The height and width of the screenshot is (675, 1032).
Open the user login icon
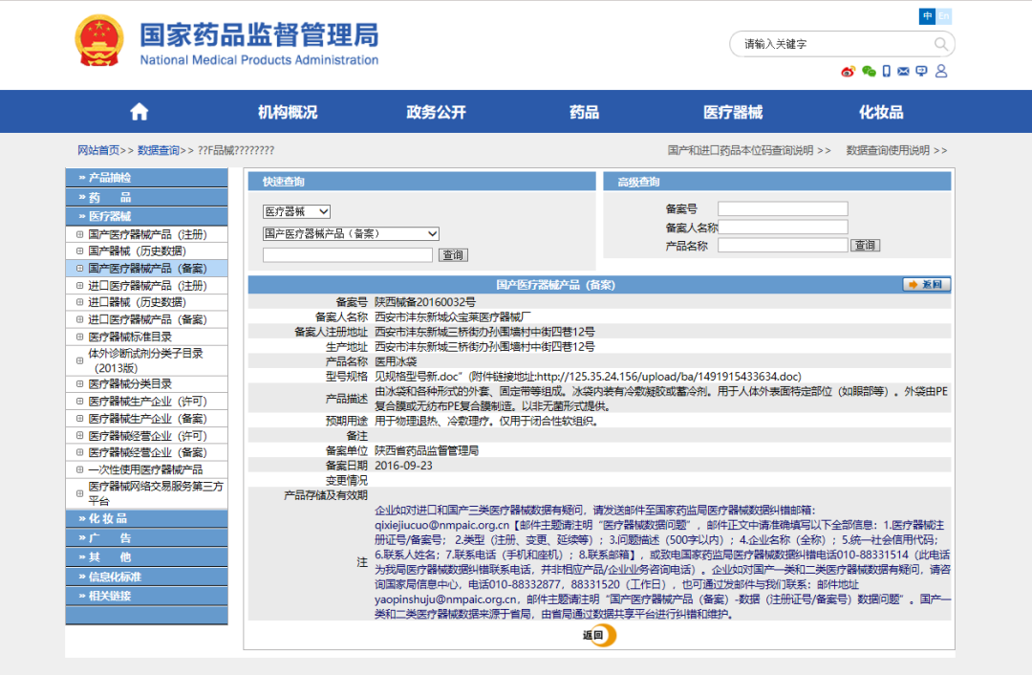point(941,71)
